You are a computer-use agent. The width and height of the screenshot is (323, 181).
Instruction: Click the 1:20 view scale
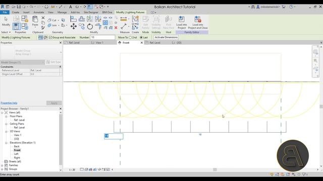pos(72,170)
